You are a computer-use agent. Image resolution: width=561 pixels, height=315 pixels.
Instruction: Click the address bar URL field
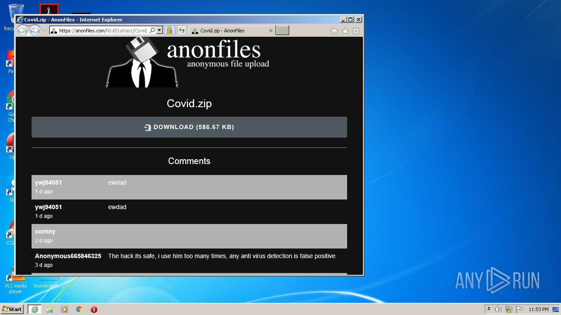103,31
